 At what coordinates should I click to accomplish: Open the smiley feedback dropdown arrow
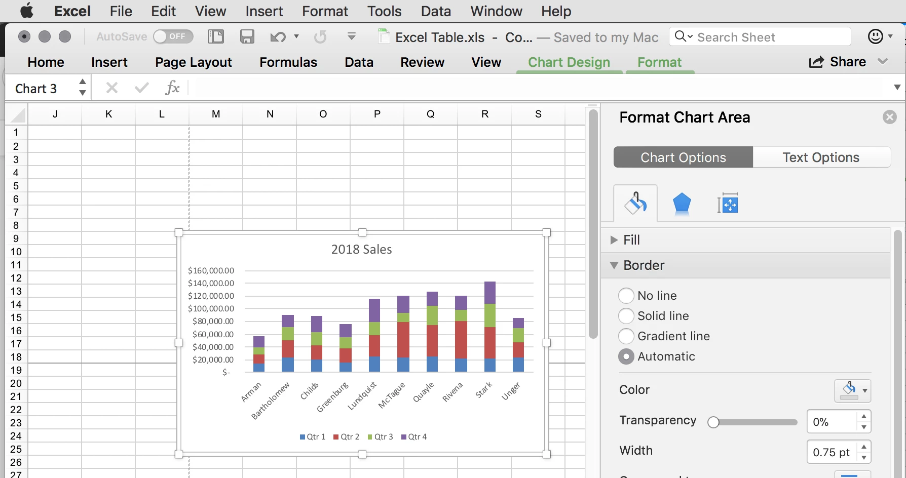coord(890,36)
